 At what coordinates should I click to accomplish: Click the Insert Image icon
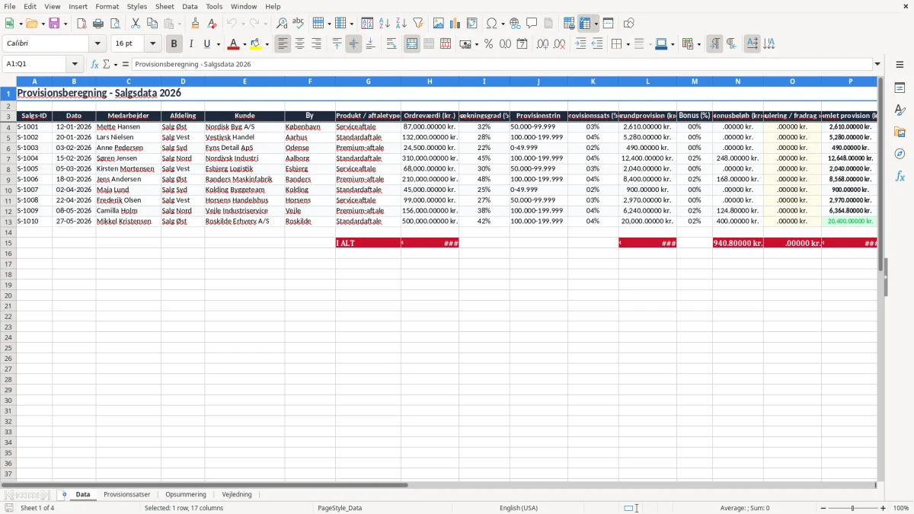coord(439,24)
